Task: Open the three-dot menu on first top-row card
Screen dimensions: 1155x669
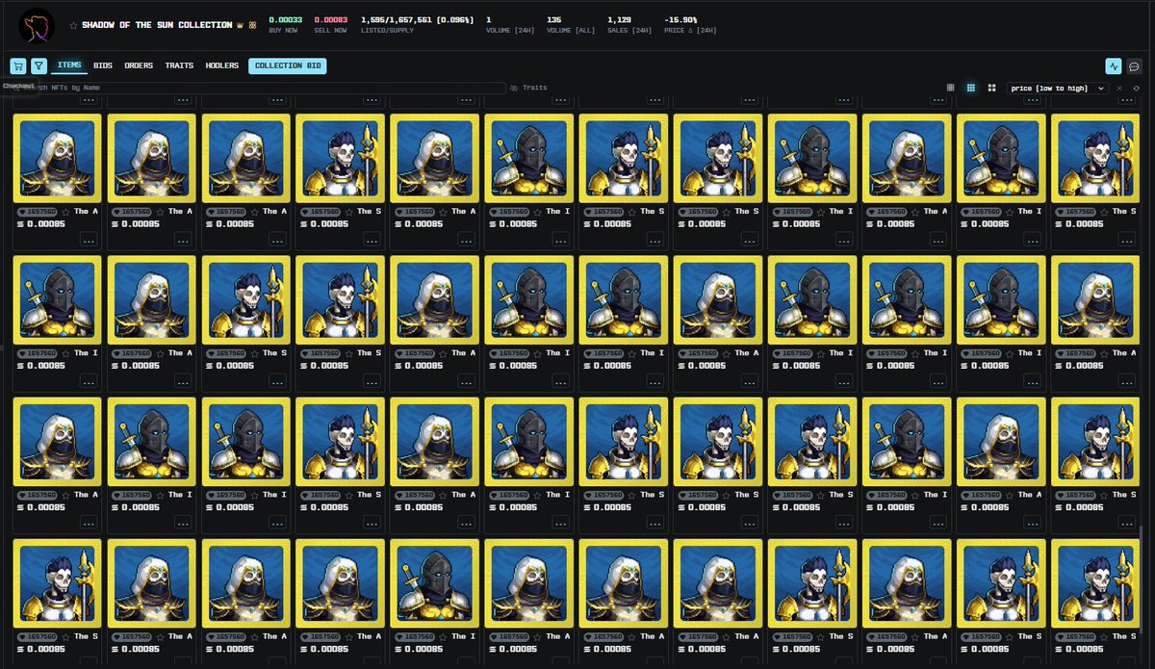Action: click(x=89, y=240)
